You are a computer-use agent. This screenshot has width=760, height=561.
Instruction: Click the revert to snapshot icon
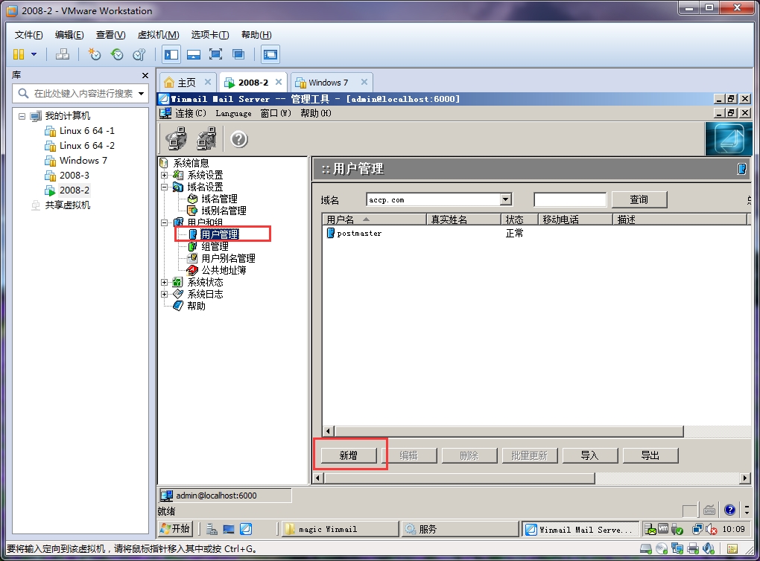coord(117,54)
